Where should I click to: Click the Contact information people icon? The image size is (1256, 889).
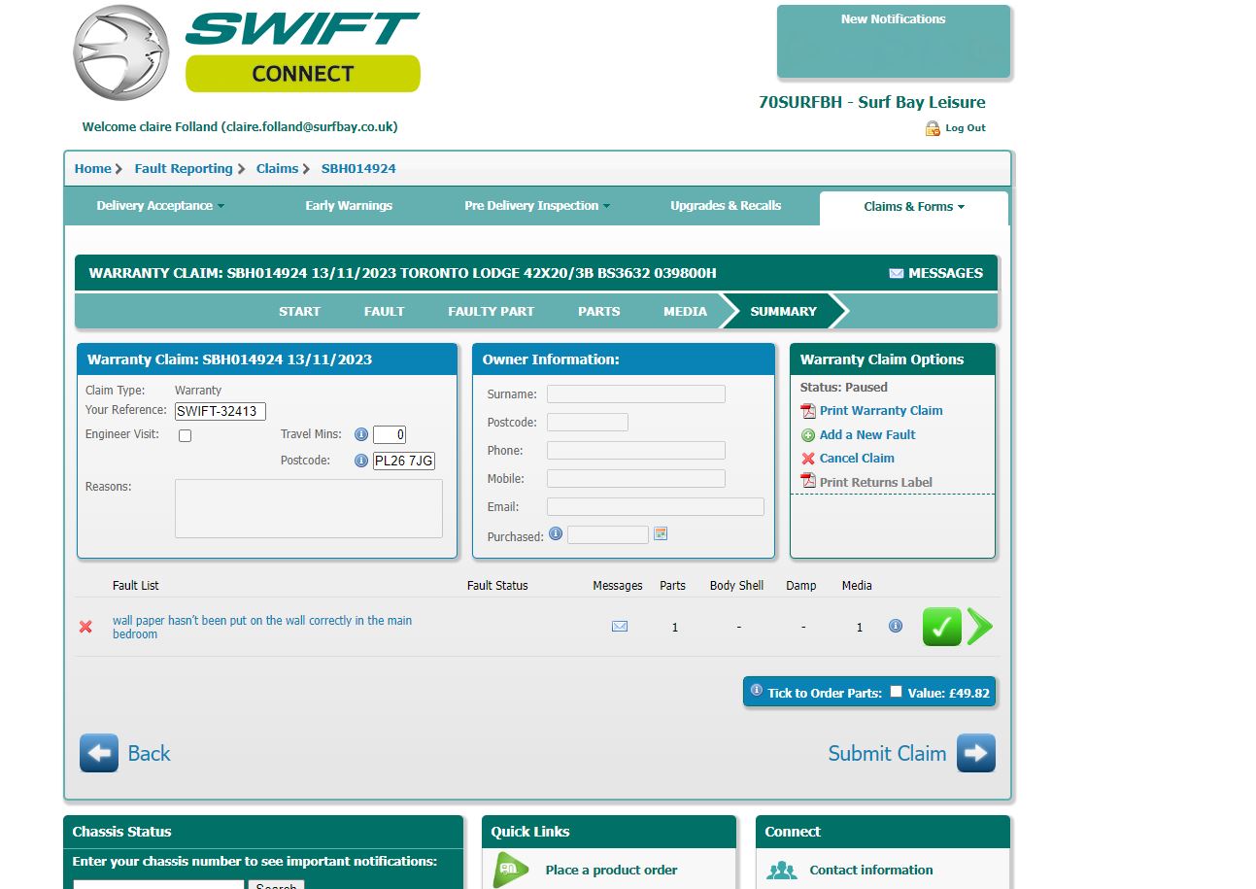pos(782,870)
